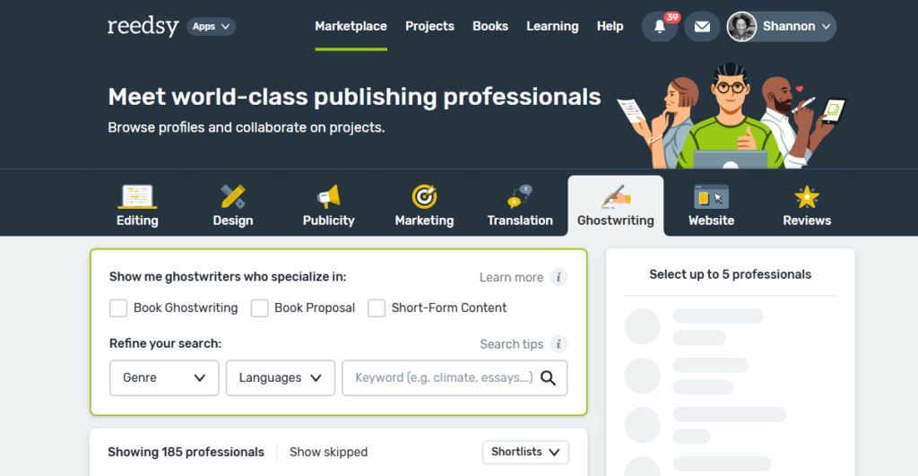The height and width of the screenshot is (476, 918).
Task: Click the Search tips info icon
Action: point(559,344)
